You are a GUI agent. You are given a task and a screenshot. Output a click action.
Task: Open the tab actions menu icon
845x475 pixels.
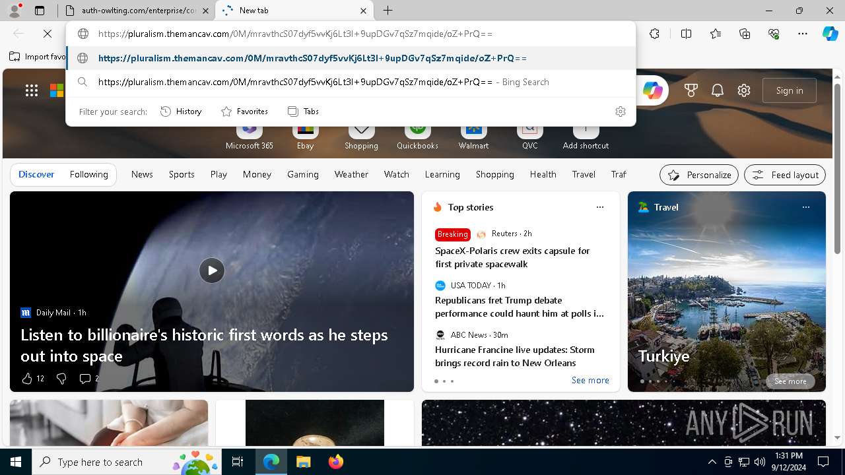point(40,11)
